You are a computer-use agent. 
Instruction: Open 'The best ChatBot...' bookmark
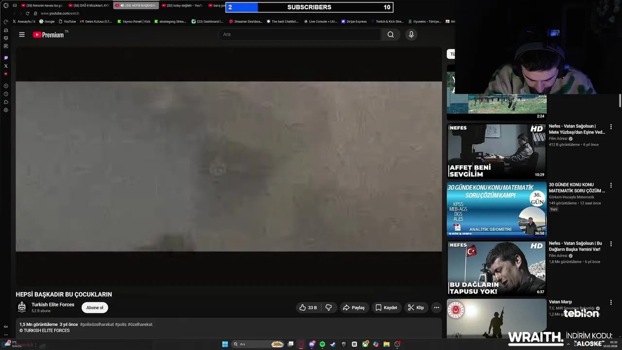pyautogui.click(x=282, y=21)
